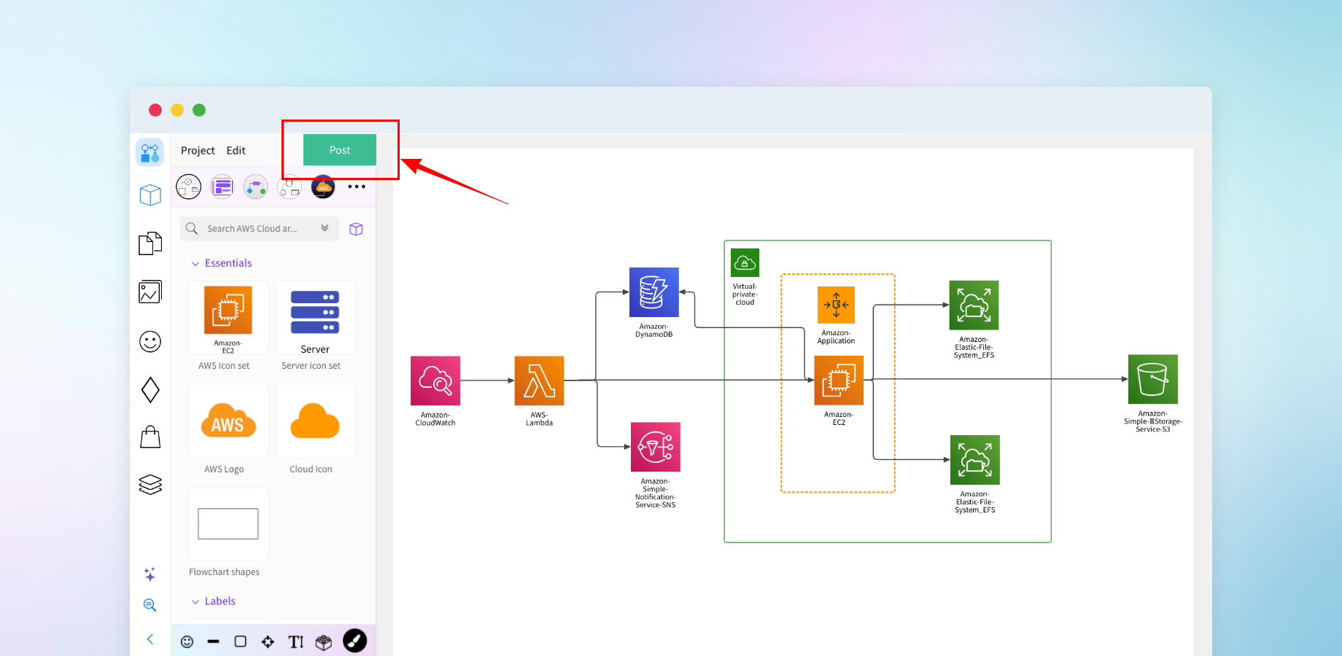
Task: Select the AWS cloud library icon
Action: pos(323,187)
